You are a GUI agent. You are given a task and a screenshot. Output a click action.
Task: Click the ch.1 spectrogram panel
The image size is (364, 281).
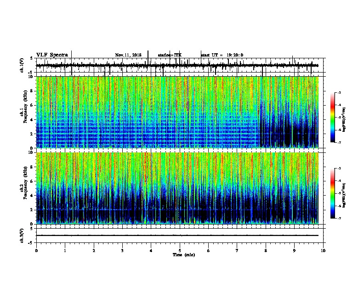[177, 112]
